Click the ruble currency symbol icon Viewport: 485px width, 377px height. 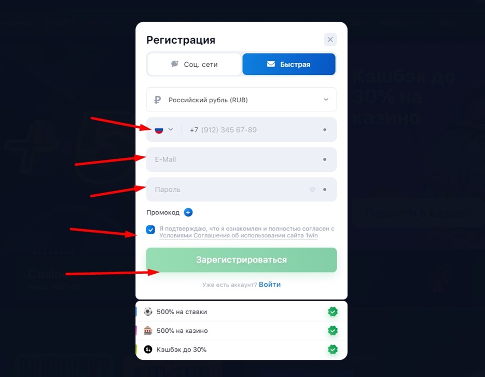[x=158, y=100]
